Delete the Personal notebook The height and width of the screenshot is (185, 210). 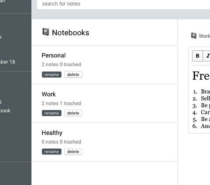73,74
